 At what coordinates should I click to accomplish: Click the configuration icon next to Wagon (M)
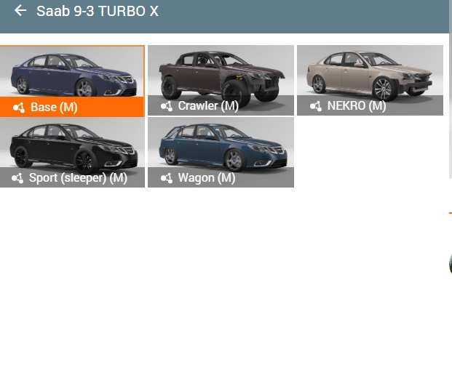point(167,178)
